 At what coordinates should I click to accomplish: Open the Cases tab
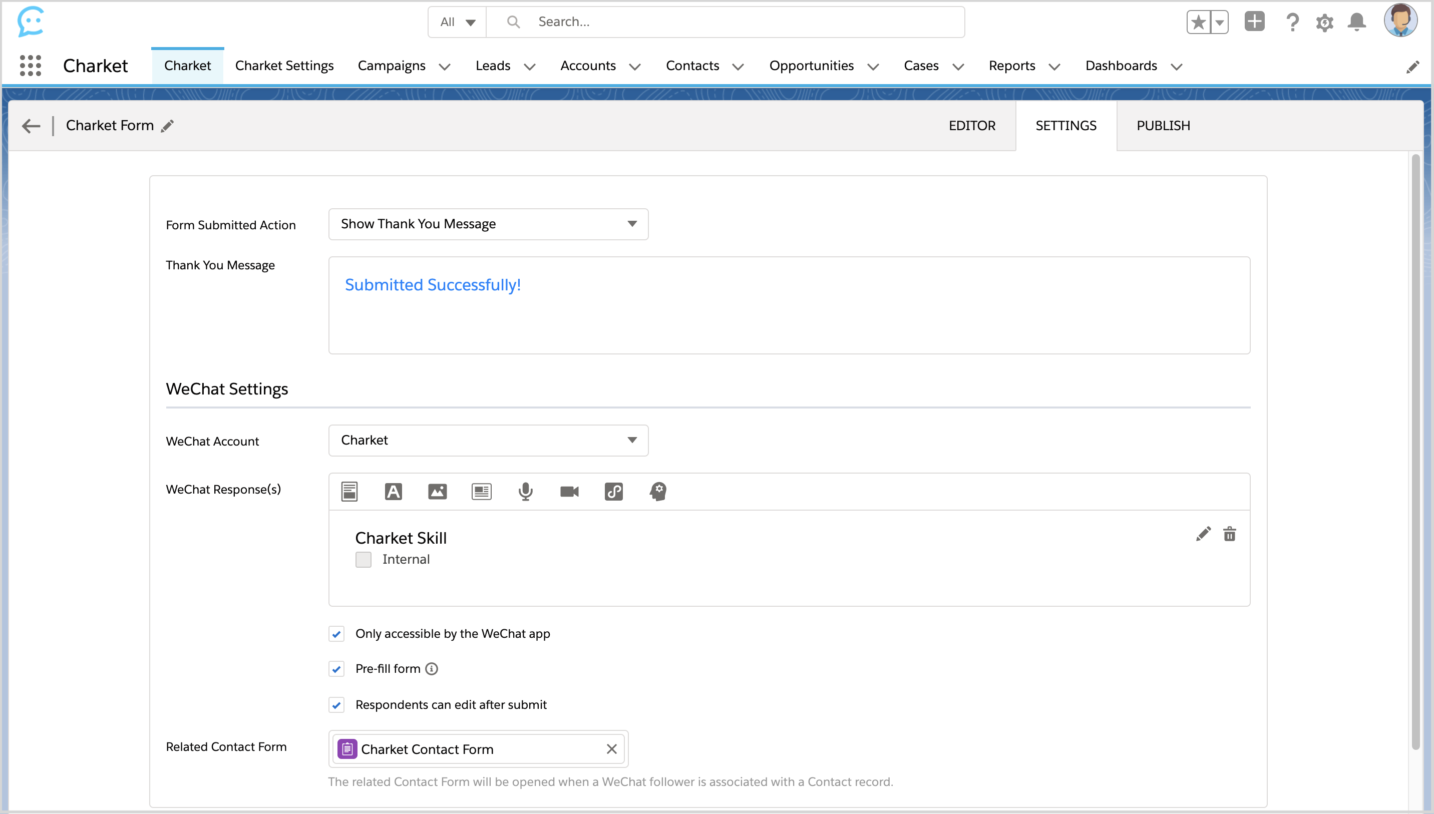click(921, 66)
